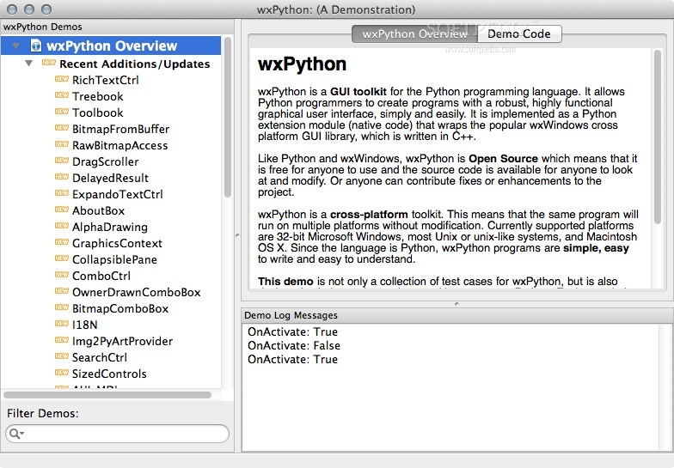Image resolution: width=674 pixels, height=468 pixels.
Task: Collapse the wxPython Overview tree root
Action: click(15, 46)
